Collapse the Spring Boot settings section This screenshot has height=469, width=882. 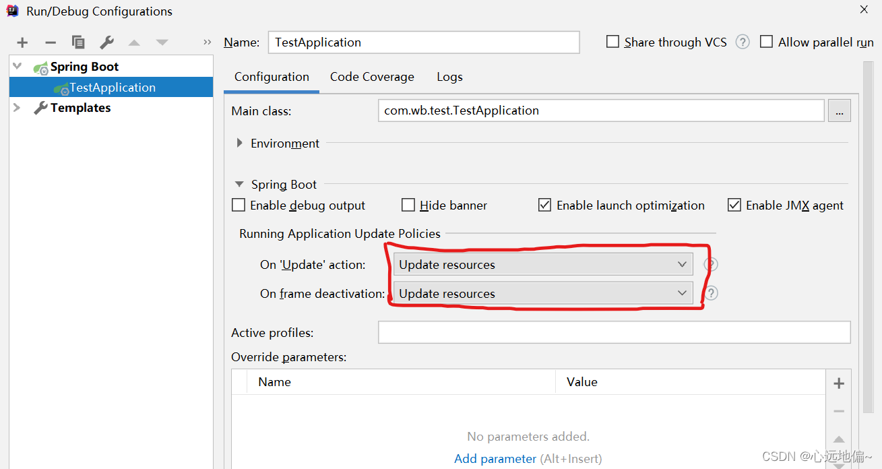click(239, 184)
